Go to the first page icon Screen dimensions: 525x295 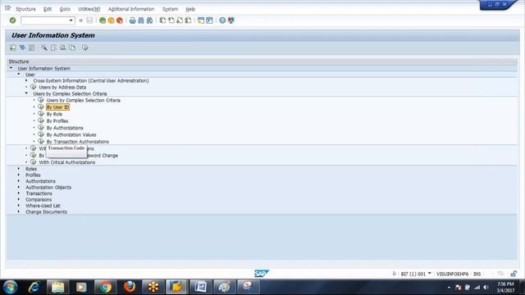click(162, 20)
